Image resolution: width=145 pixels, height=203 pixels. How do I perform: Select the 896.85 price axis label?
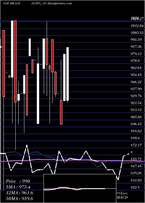136,124
